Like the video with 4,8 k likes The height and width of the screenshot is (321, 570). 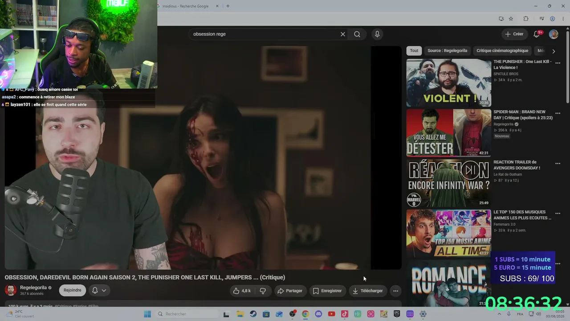242,291
